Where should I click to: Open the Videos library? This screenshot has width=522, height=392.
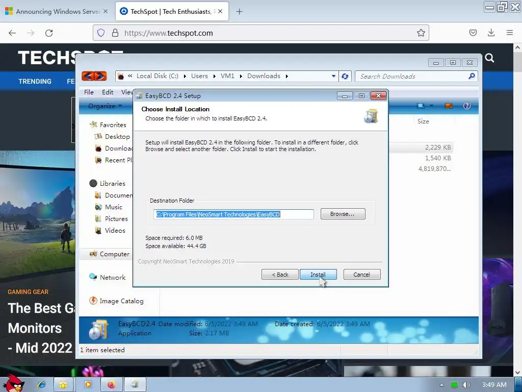pyautogui.click(x=110, y=230)
